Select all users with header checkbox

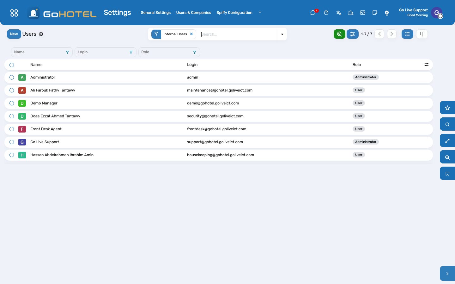click(x=12, y=65)
